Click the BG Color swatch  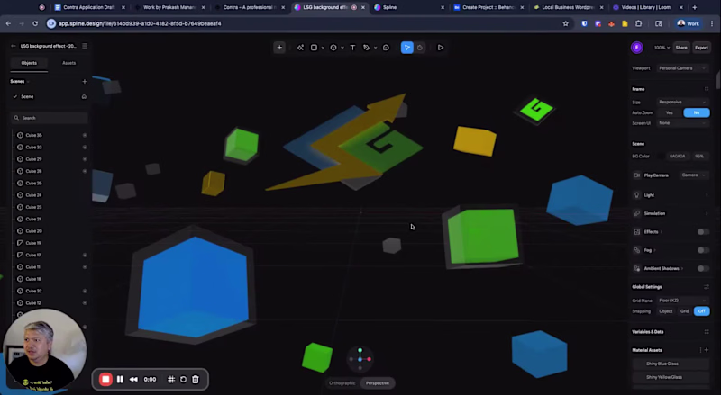coord(662,157)
